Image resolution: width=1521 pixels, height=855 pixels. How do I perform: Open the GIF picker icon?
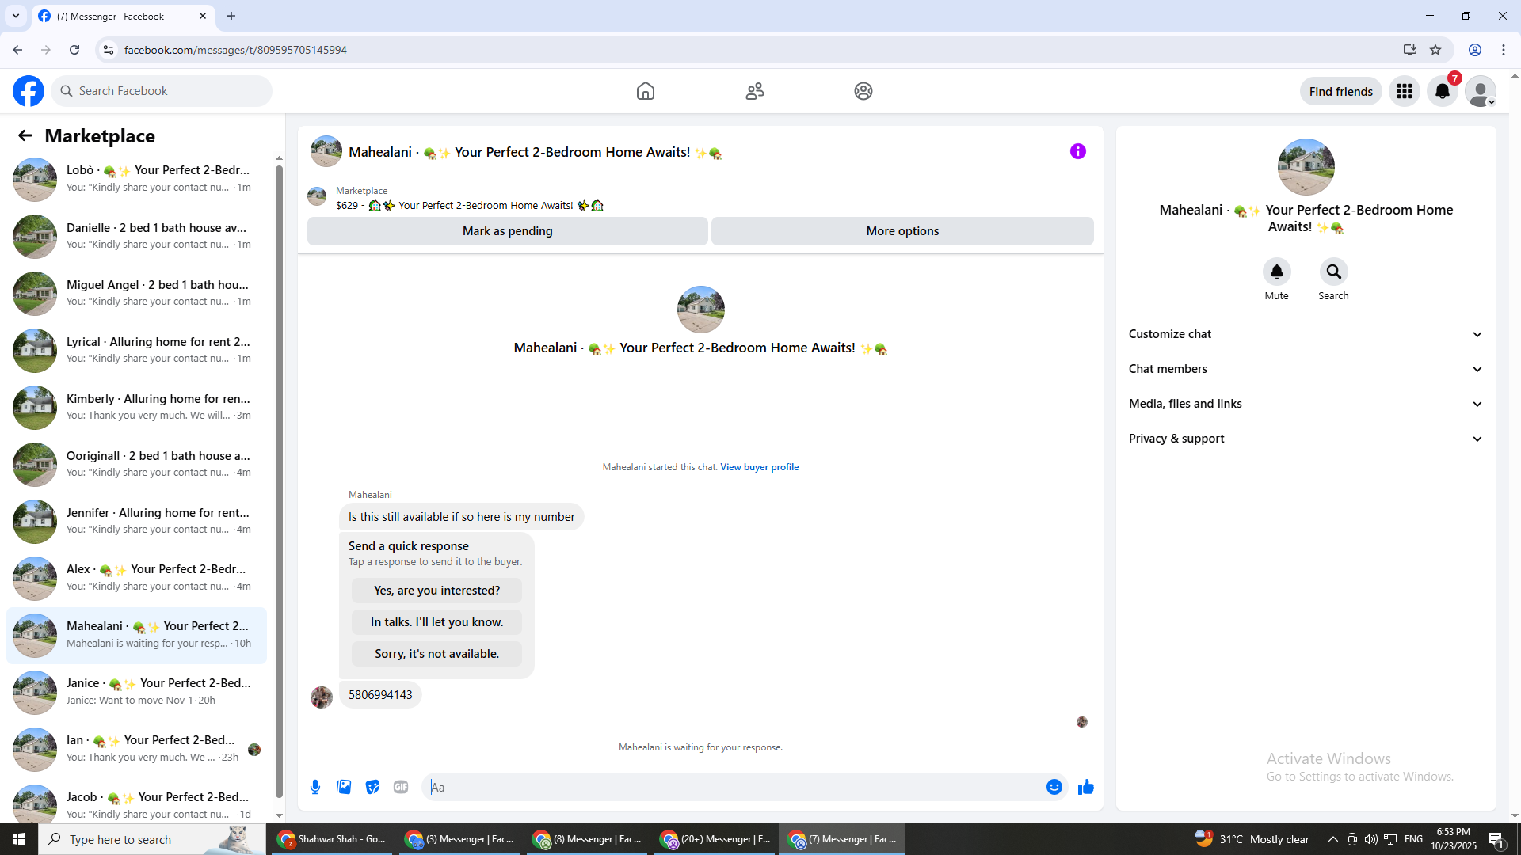tap(401, 787)
